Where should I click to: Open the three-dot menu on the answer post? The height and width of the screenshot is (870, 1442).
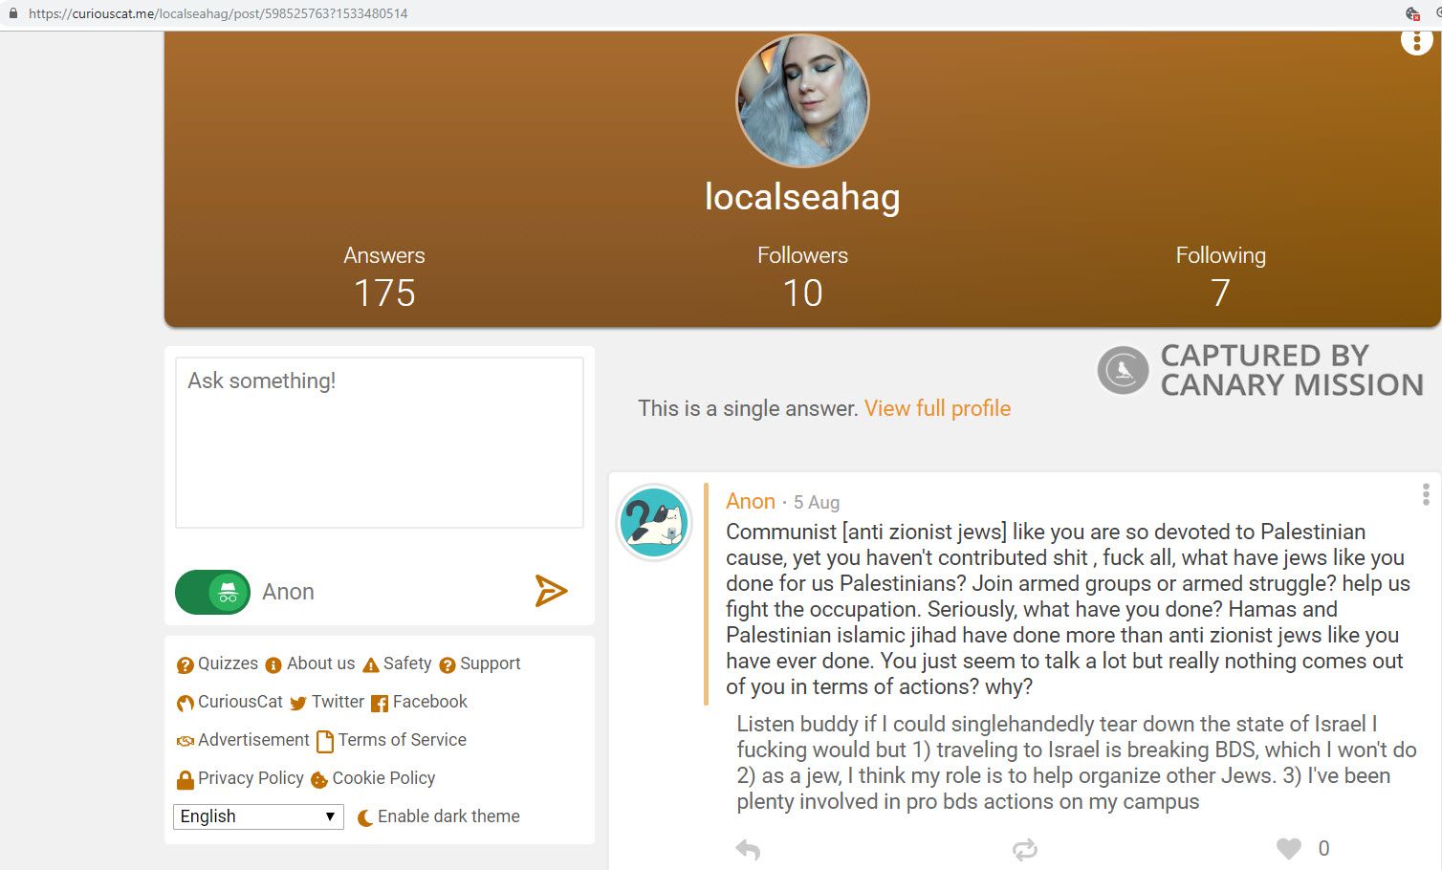[x=1425, y=494]
